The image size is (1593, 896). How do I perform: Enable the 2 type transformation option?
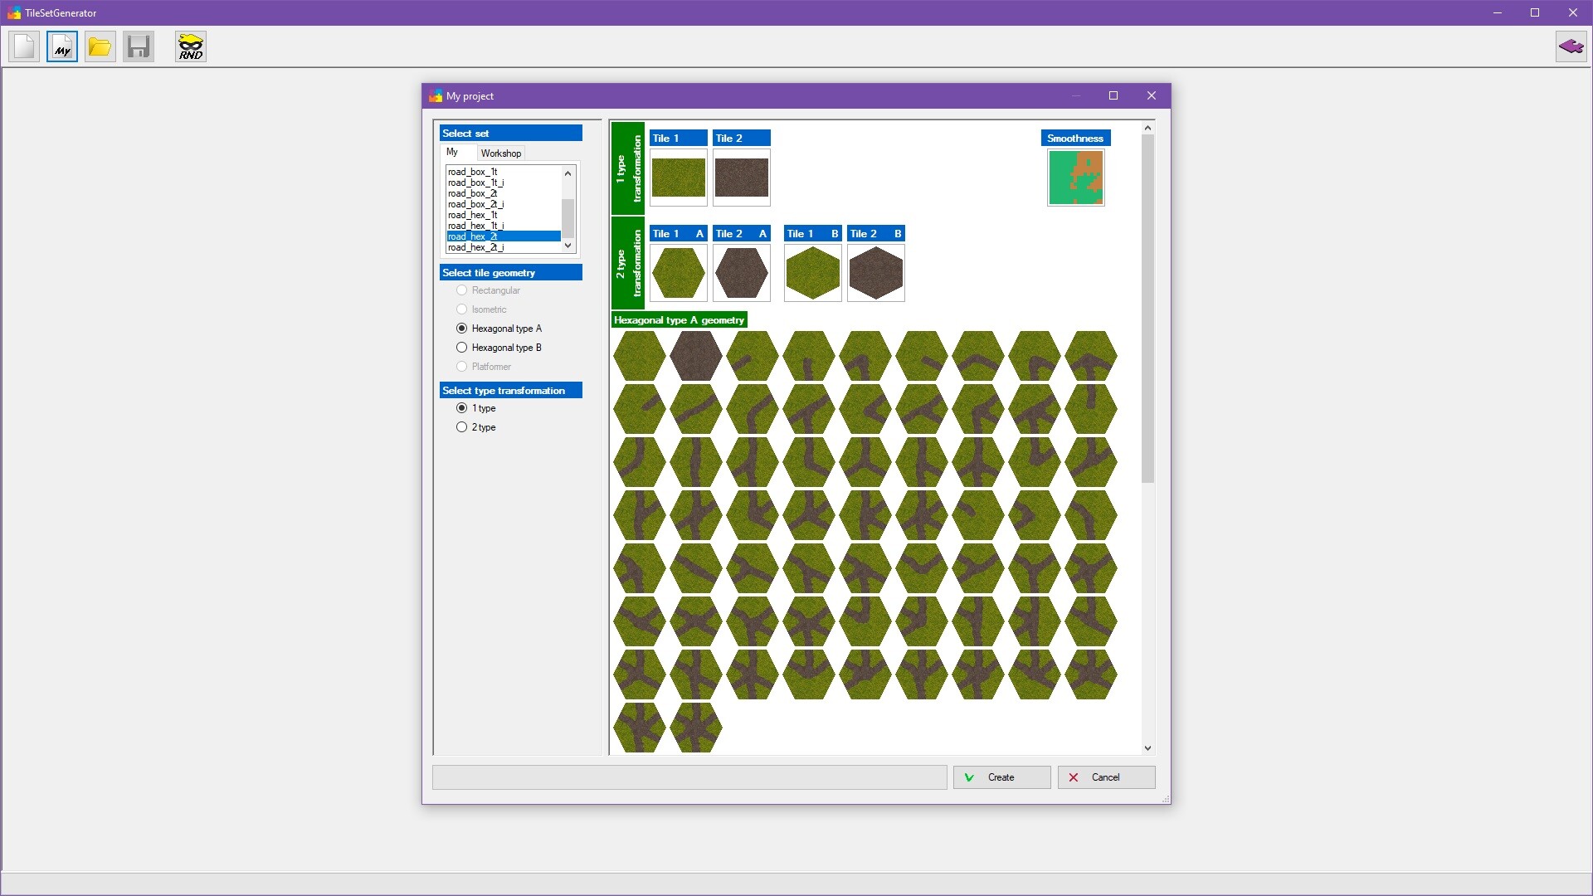(462, 426)
